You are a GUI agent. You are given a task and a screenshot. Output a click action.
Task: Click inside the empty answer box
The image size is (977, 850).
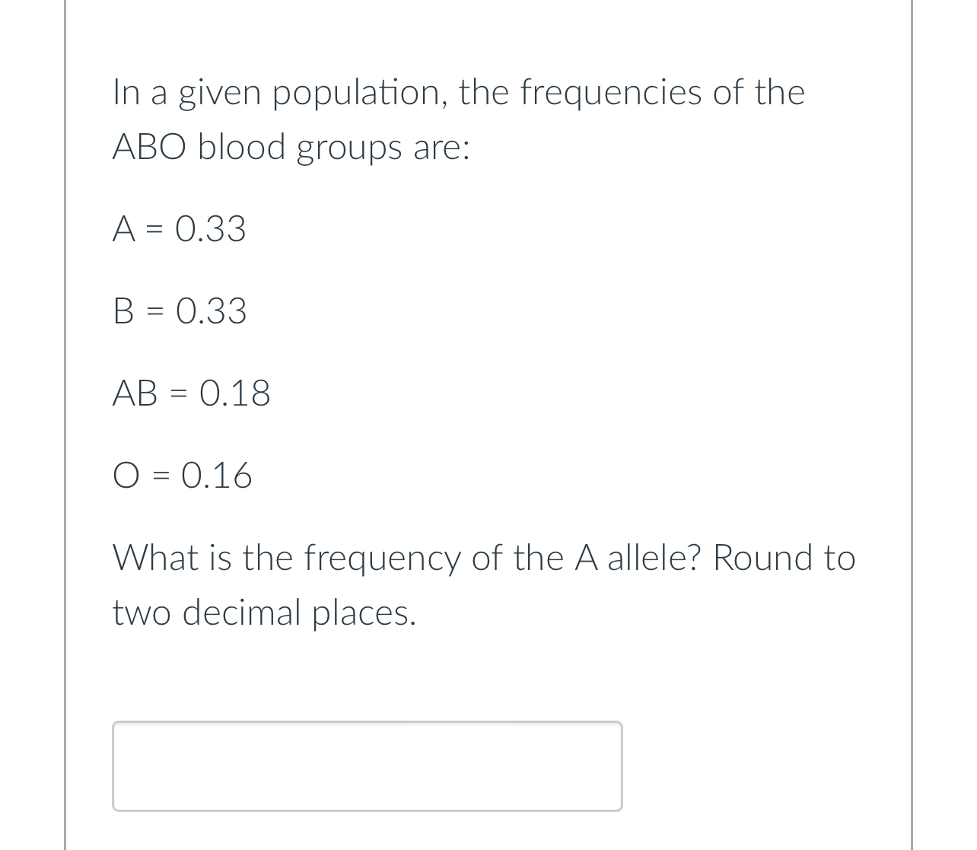coord(368,766)
